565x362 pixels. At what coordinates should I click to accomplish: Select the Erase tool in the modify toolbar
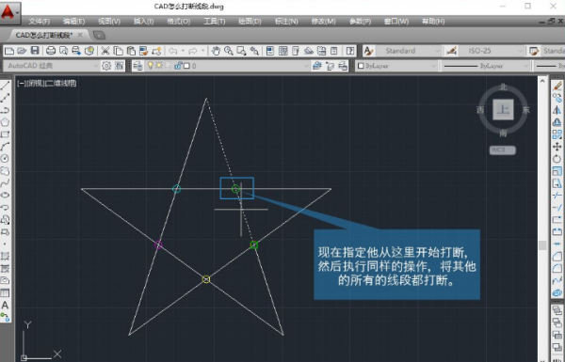pyautogui.click(x=557, y=86)
